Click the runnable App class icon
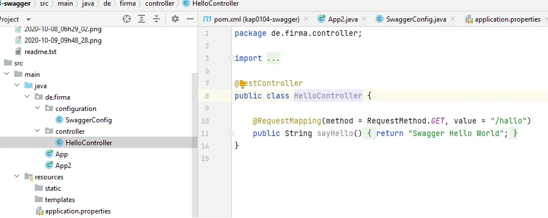Viewport: 548px width, 218px height. pyautogui.click(x=50, y=154)
